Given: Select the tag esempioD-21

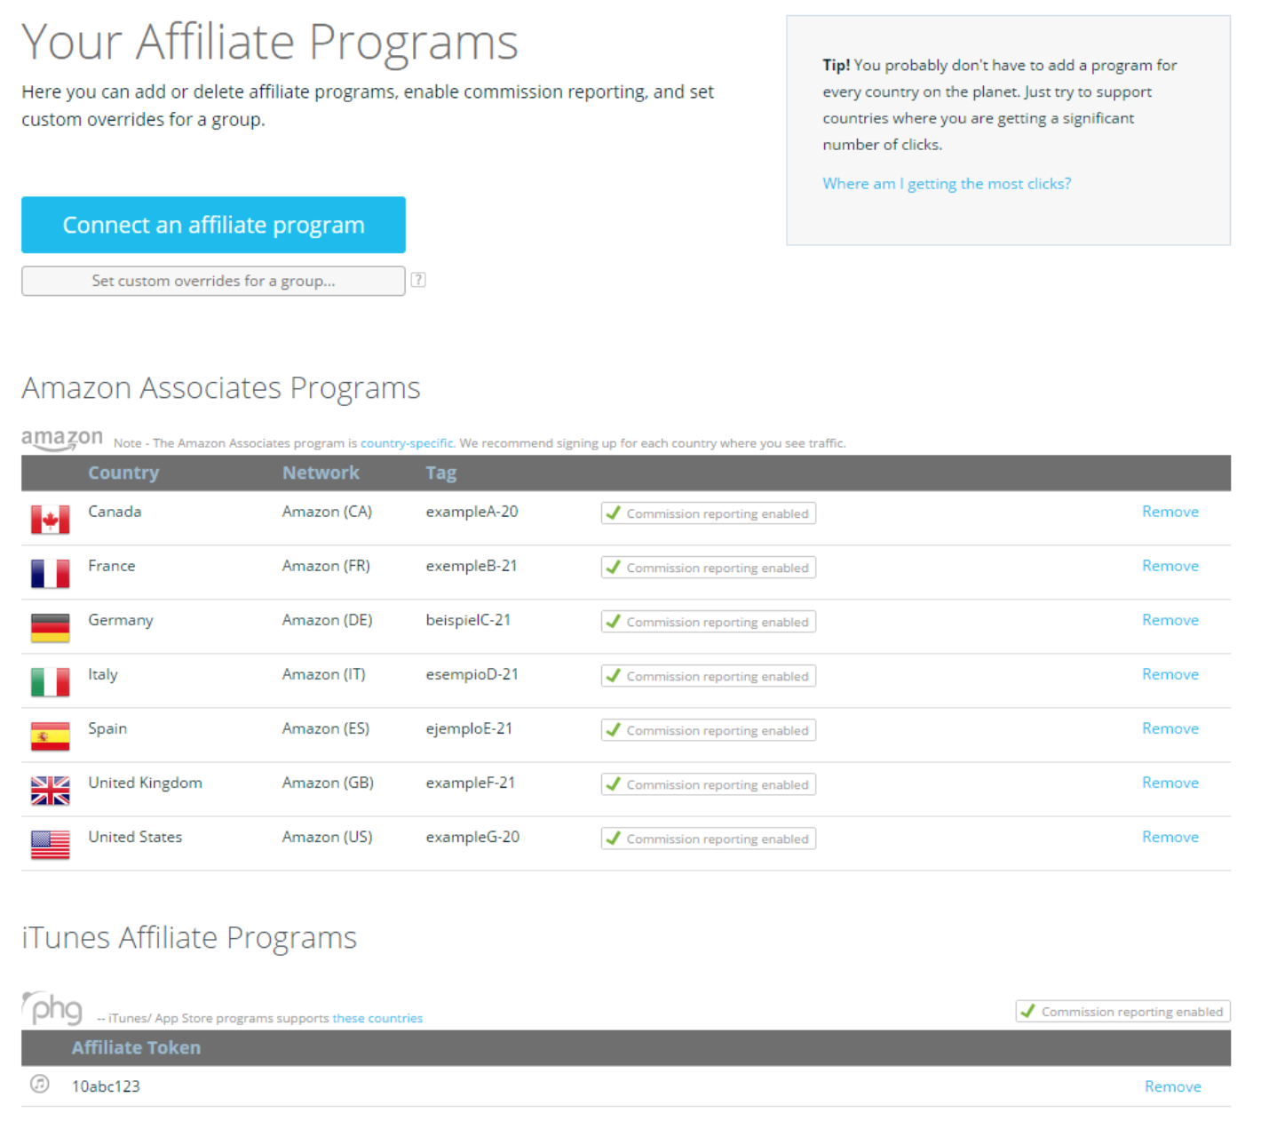Looking at the screenshot, I should [x=472, y=674].
